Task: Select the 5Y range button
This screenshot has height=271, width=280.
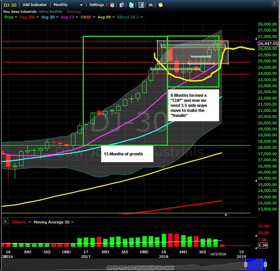Action: (x=110, y=267)
